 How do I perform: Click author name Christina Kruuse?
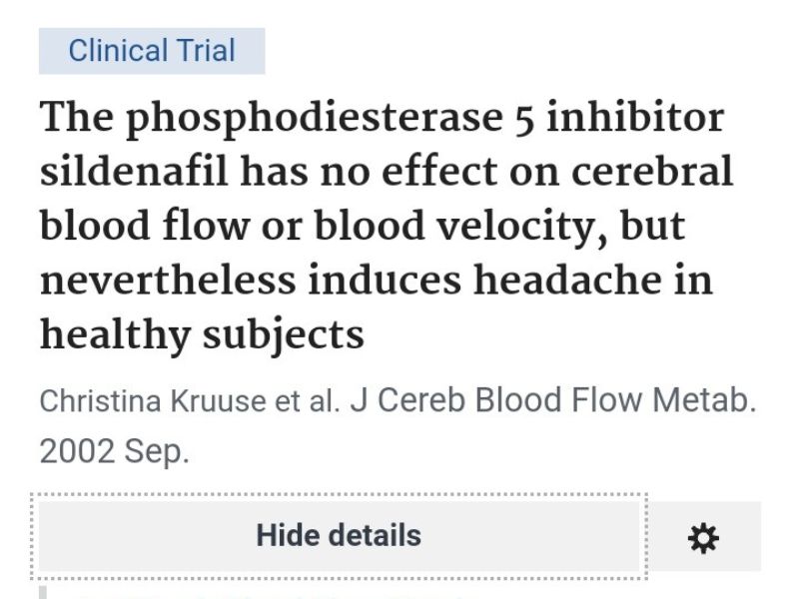153,400
